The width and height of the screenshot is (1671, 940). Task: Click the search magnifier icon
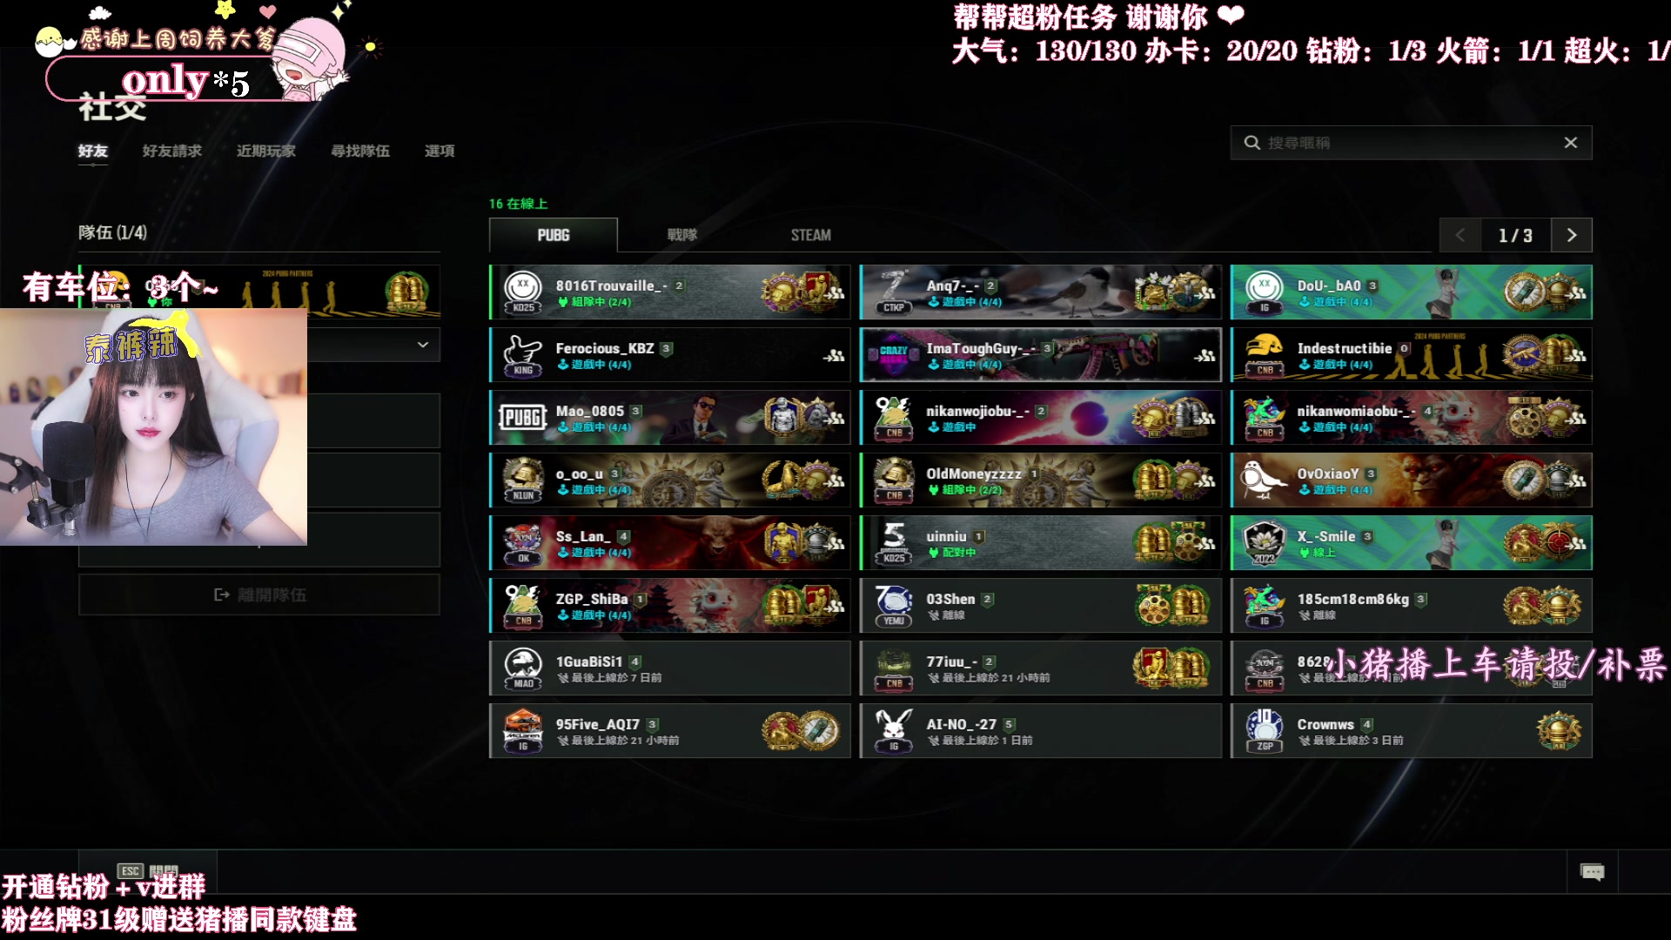coord(1252,143)
